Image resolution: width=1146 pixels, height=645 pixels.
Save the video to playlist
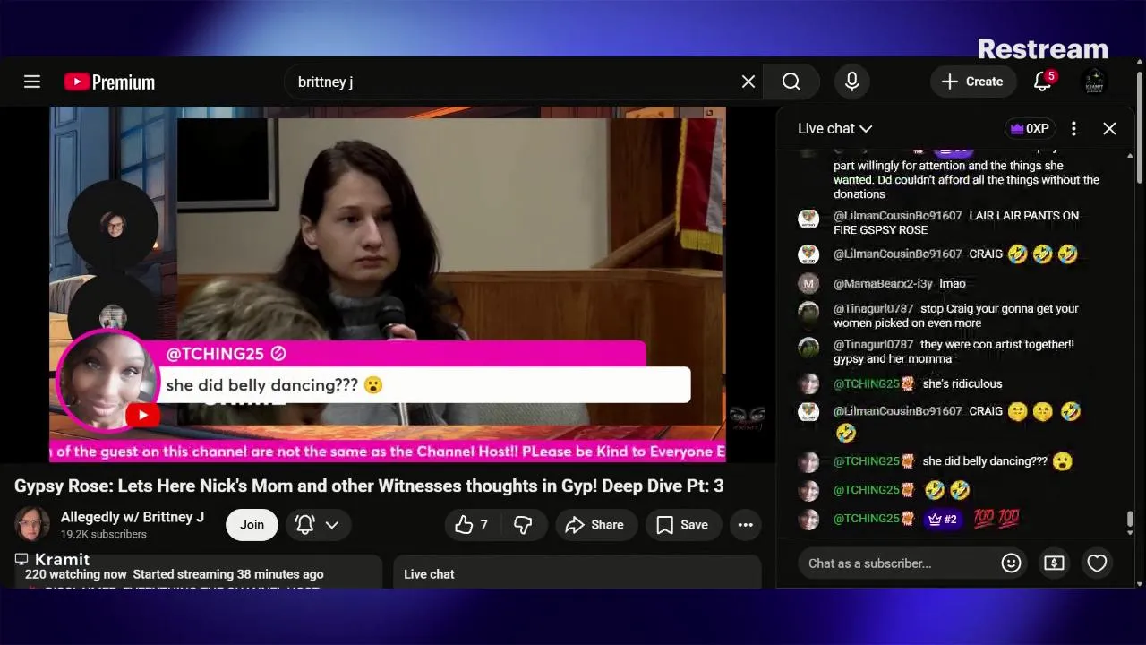coord(683,525)
